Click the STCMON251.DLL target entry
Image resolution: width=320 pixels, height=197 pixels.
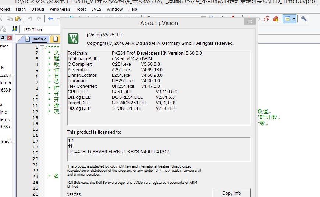pos(130,103)
